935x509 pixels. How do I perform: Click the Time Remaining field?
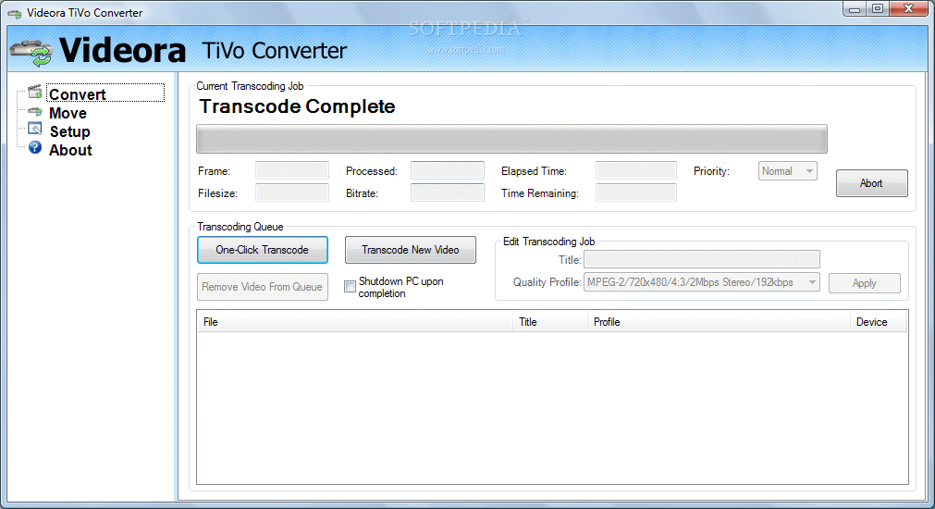pyautogui.click(x=635, y=192)
